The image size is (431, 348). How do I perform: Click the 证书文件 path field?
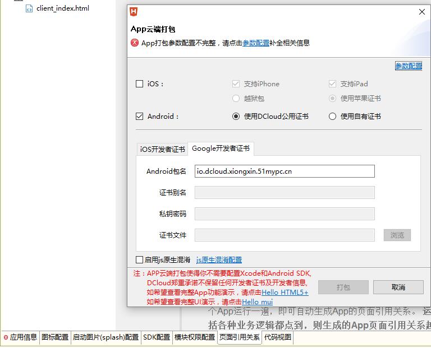285,235
